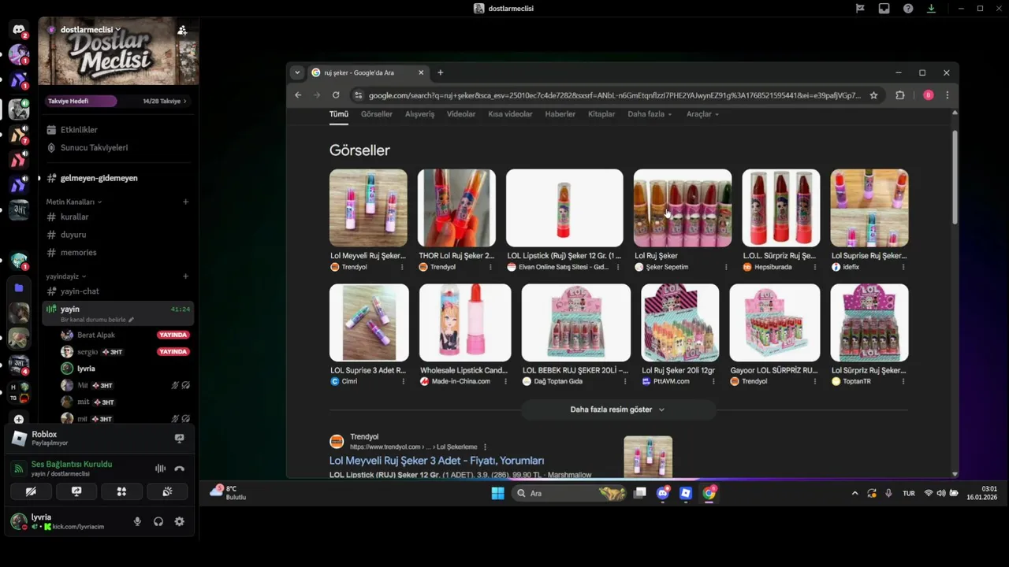Open Chrome profile avatar
The width and height of the screenshot is (1009, 567).
click(928, 95)
